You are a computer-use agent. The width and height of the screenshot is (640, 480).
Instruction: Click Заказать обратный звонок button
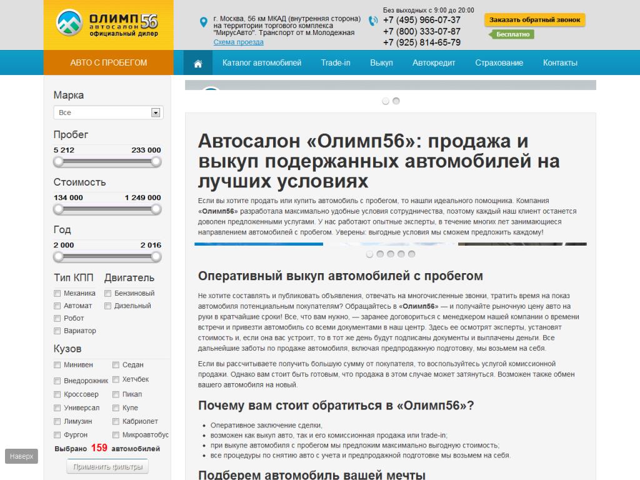point(535,19)
